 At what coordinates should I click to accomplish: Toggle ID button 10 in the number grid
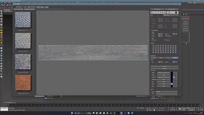(x=176, y=46)
